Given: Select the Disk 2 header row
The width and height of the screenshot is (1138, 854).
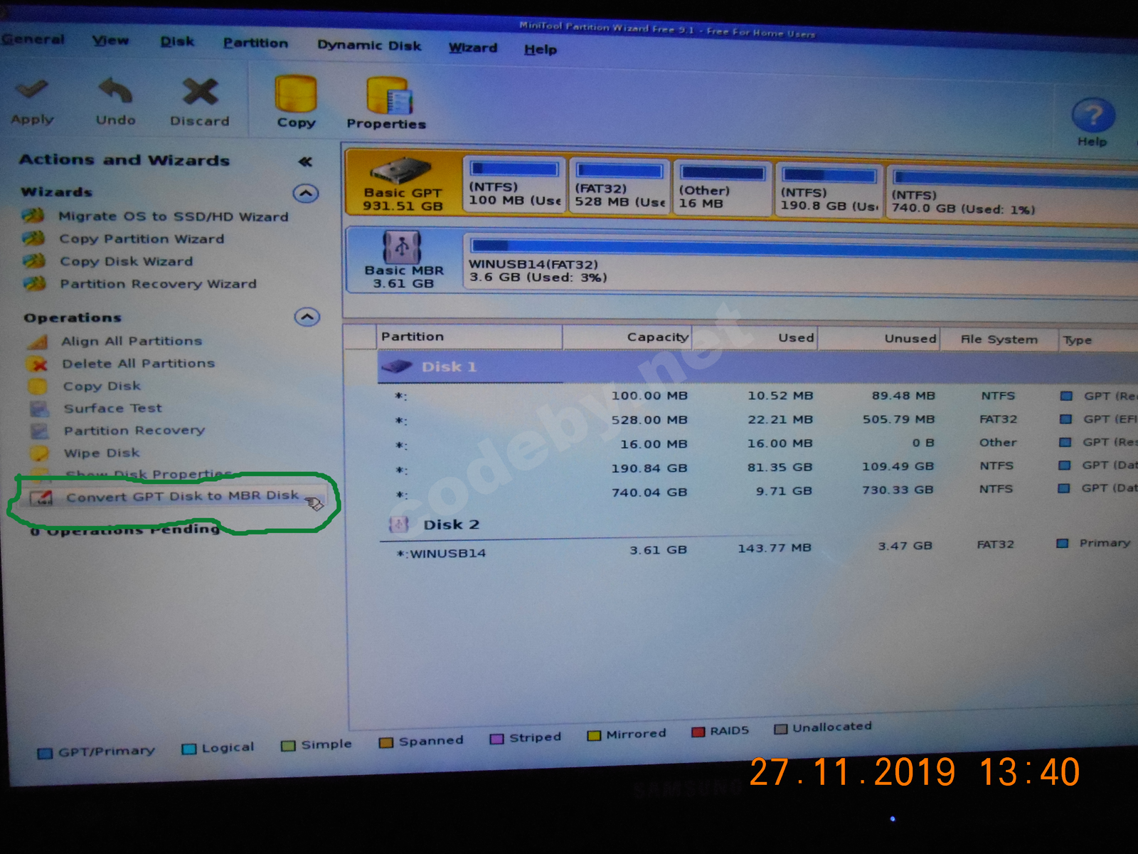Looking at the screenshot, I should click(x=758, y=524).
